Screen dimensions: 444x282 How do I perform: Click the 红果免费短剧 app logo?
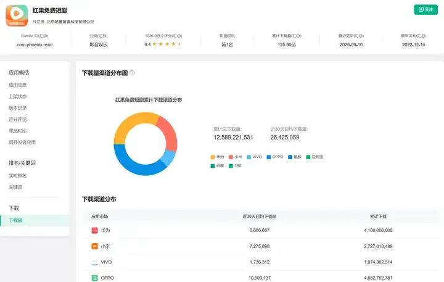(17, 15)
